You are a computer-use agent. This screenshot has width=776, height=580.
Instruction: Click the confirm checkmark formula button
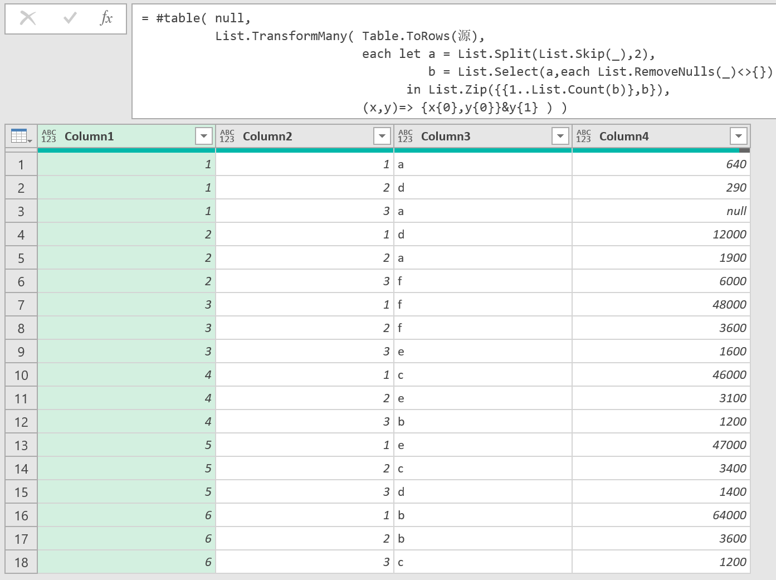pos(70,18)
